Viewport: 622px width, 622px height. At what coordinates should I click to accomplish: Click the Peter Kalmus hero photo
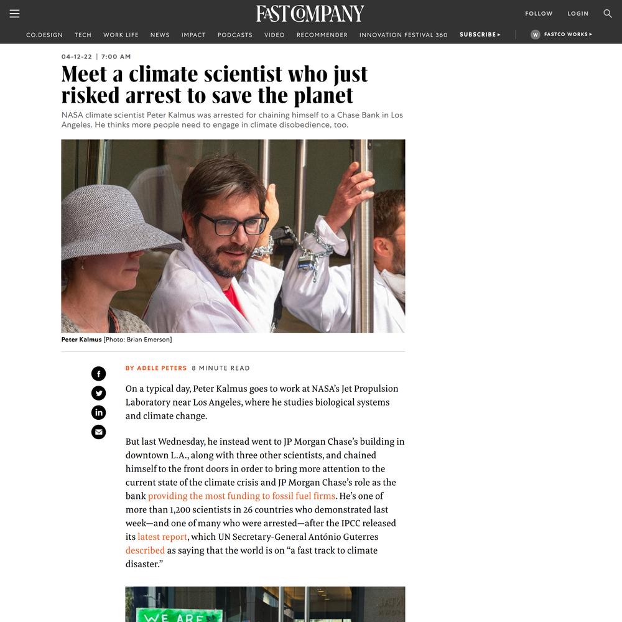[x=233, y=236]
